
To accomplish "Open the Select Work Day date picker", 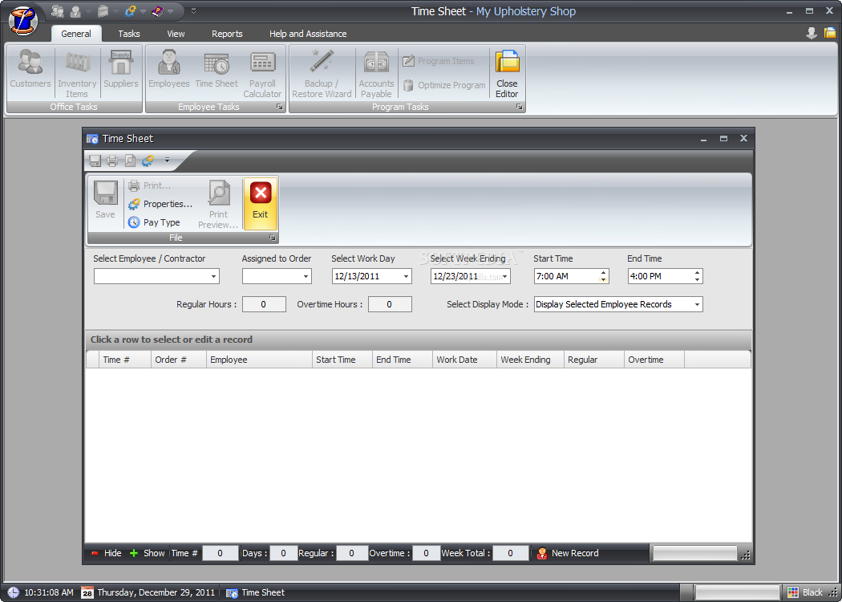I will point(406,276).
